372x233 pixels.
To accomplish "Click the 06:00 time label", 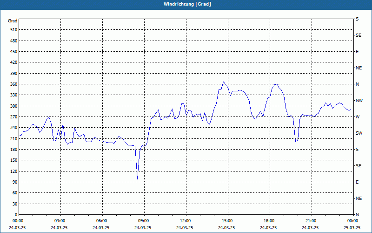I will coord(102,221).
